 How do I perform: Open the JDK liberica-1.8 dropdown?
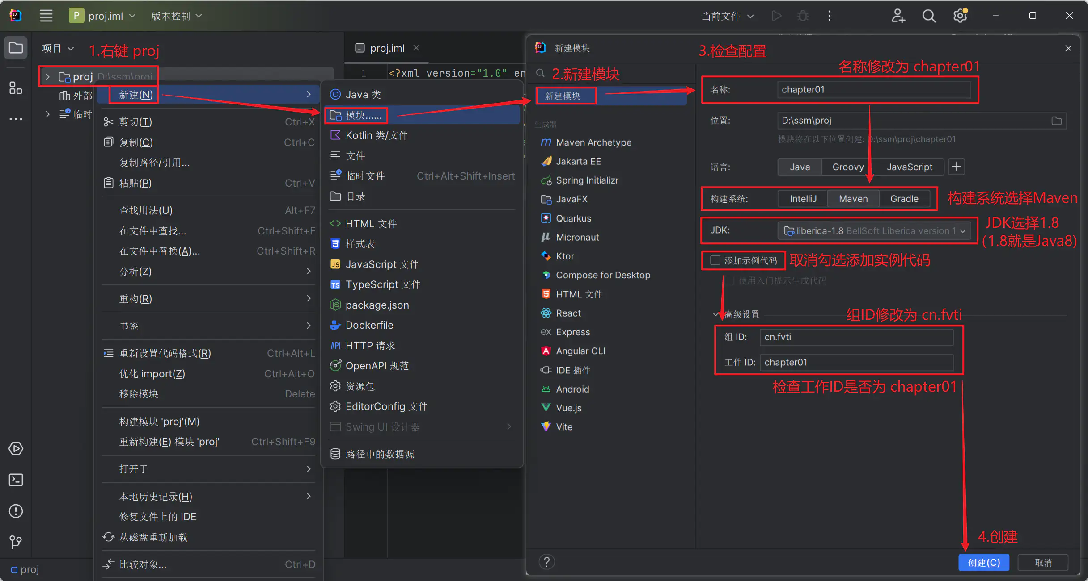click(x=874, y=231)
